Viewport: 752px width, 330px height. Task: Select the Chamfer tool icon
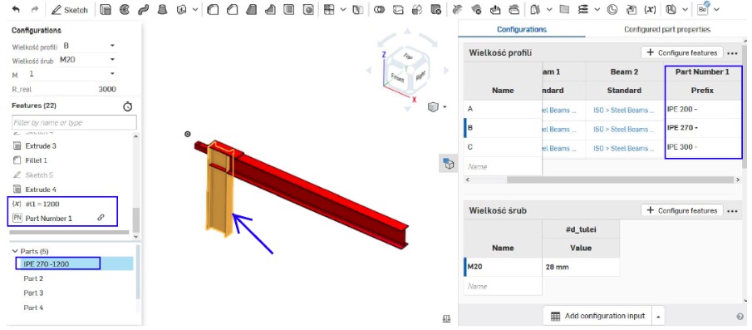click(232, 10)
